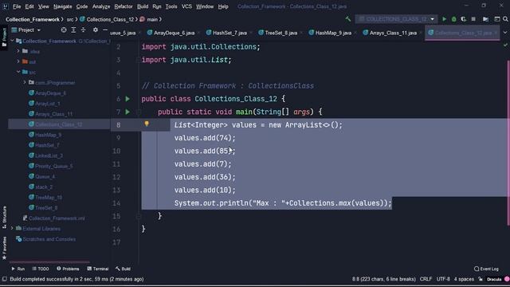Expand all nodes in the Project panel

73,30
